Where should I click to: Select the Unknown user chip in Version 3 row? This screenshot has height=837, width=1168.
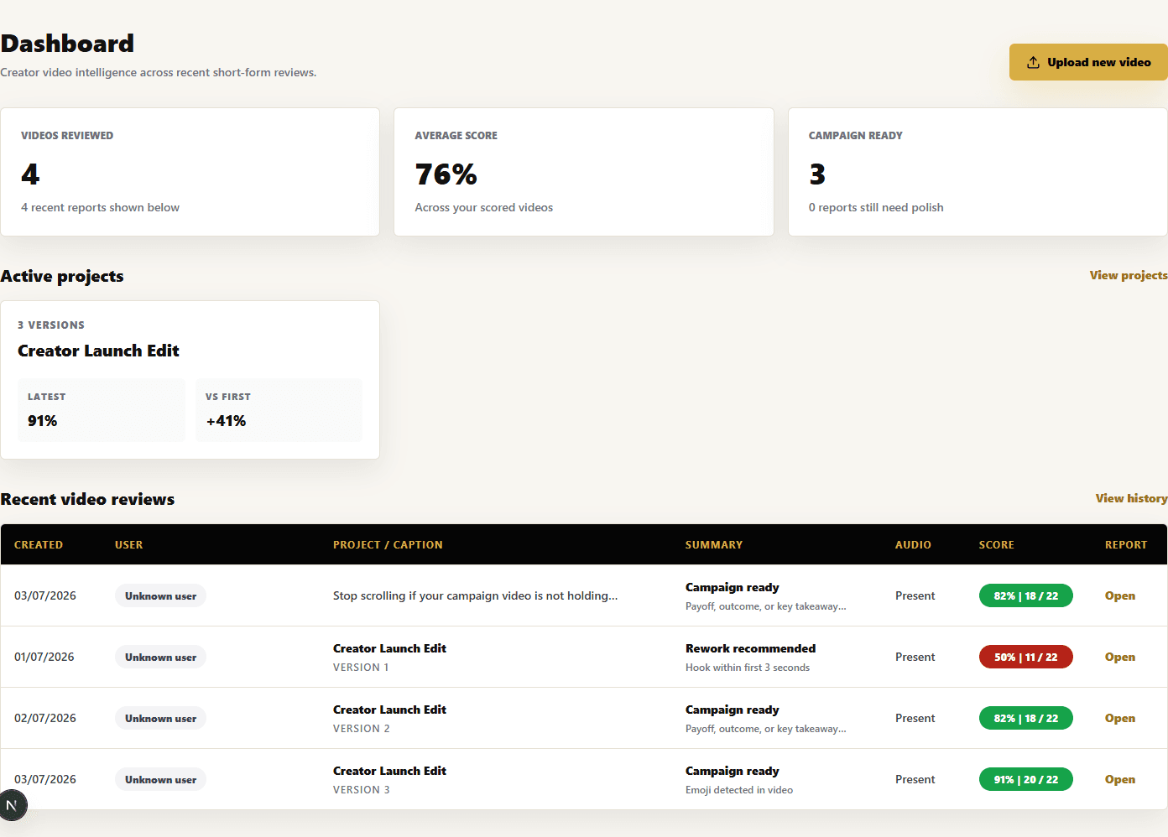pos(160,779)
